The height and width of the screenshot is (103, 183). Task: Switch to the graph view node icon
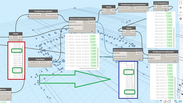(x=178, y=101)
